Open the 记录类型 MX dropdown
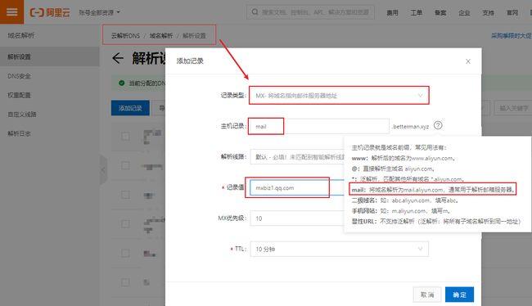Viewport: 532px width, 306px height. tap(339, 96)
